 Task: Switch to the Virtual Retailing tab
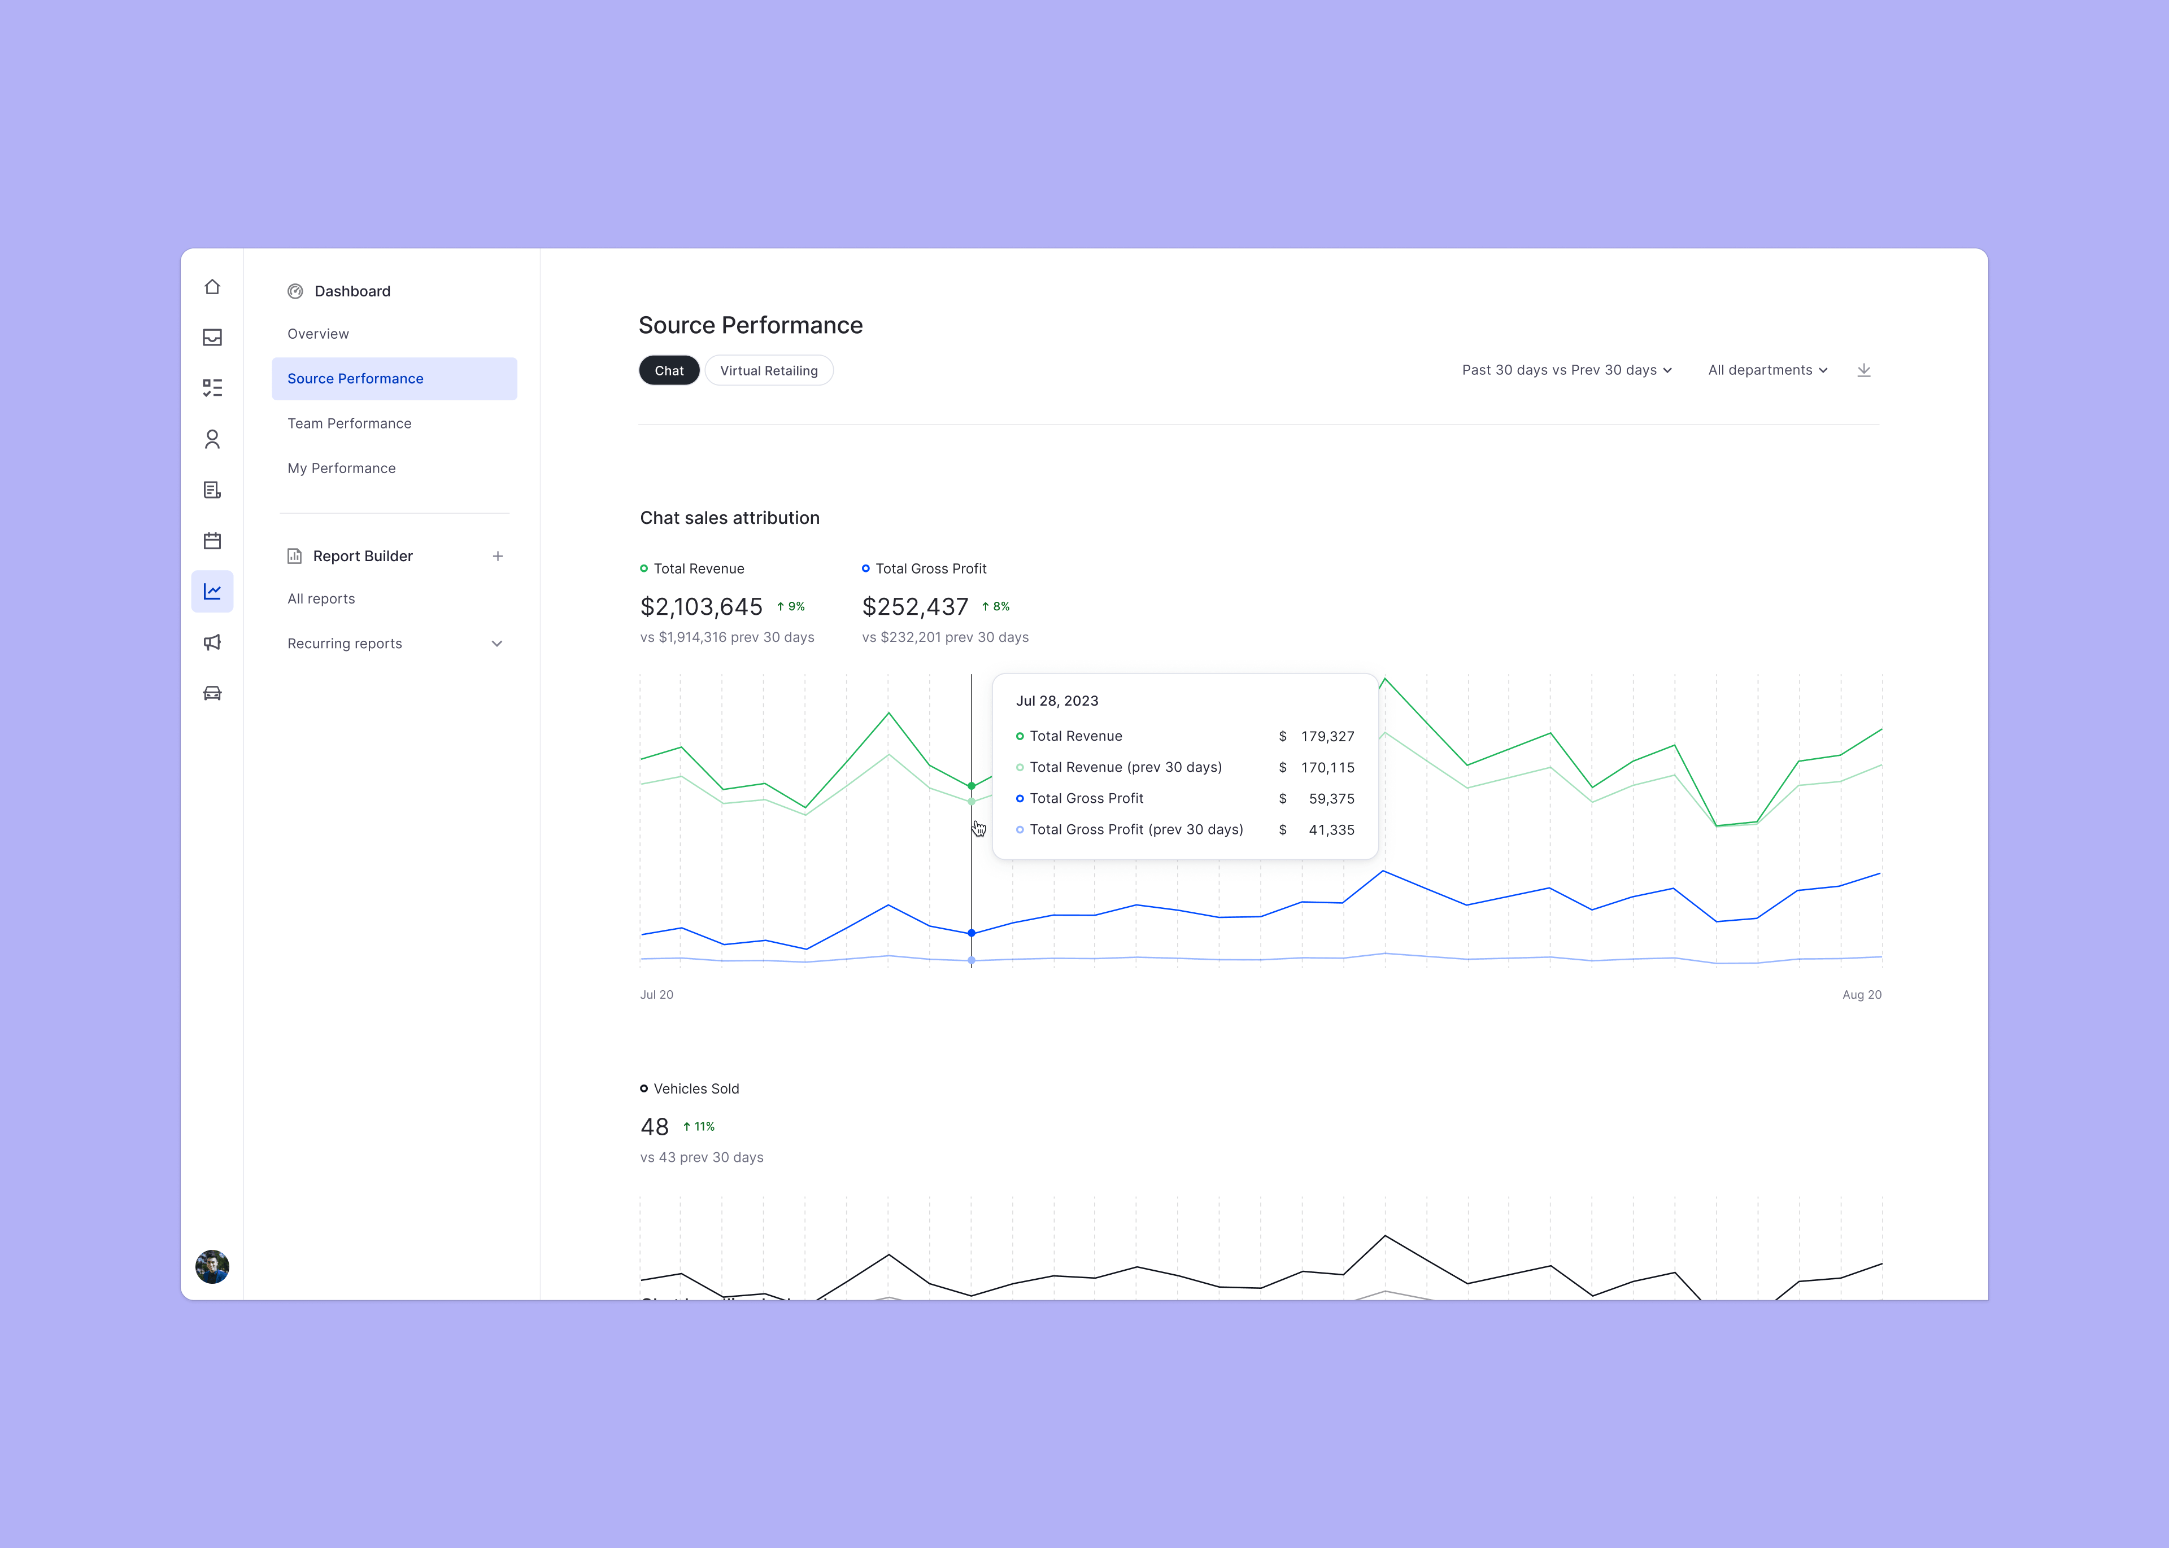tap(768, 370)
